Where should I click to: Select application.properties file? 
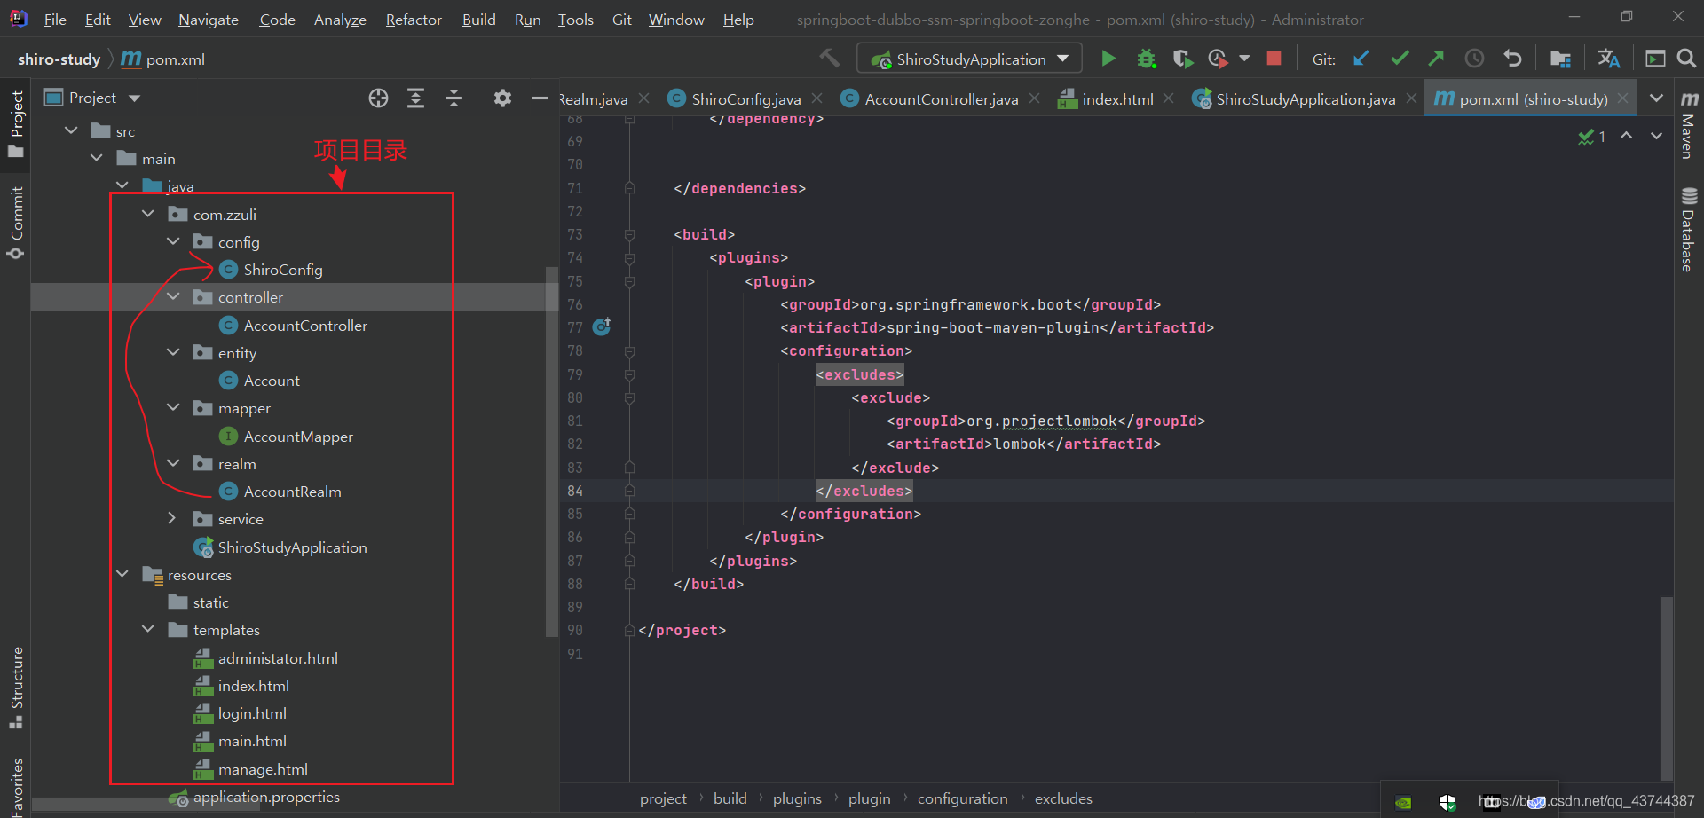[266, 797]
